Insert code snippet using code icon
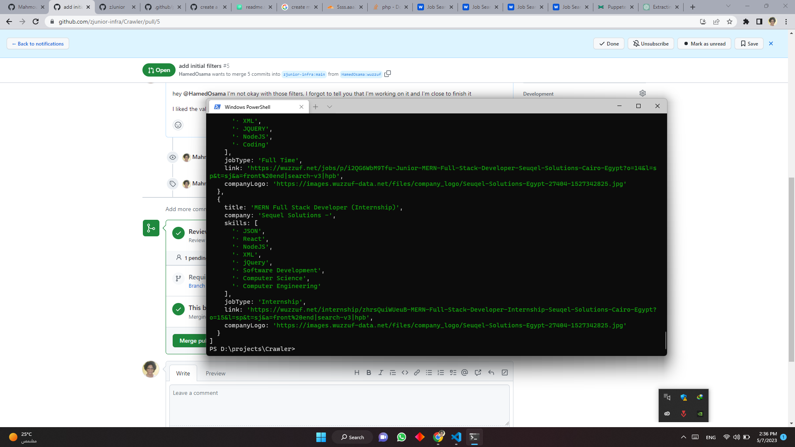 pos(405,372)
